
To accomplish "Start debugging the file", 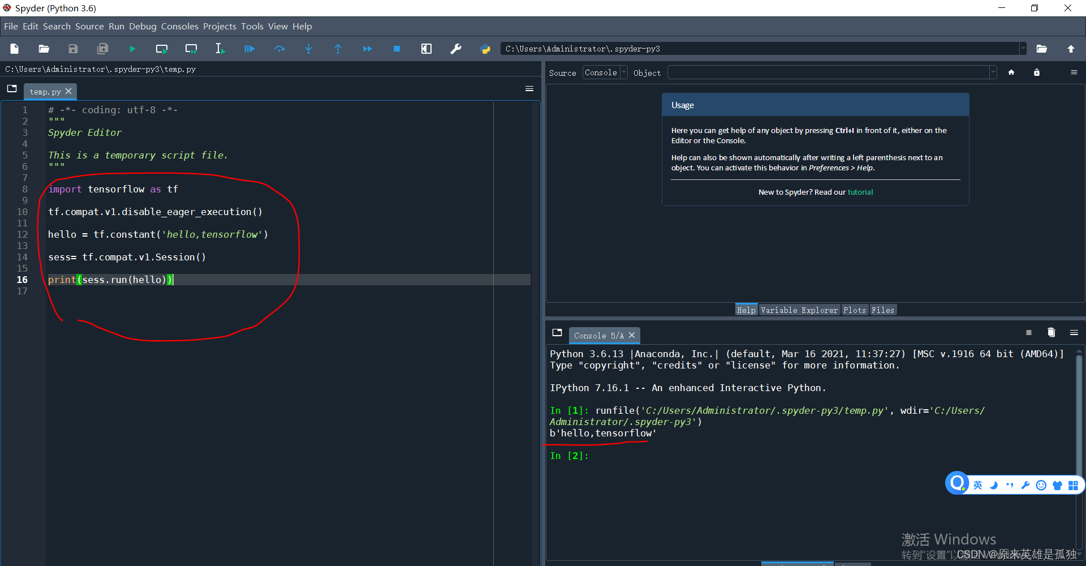I will (249, 49).
